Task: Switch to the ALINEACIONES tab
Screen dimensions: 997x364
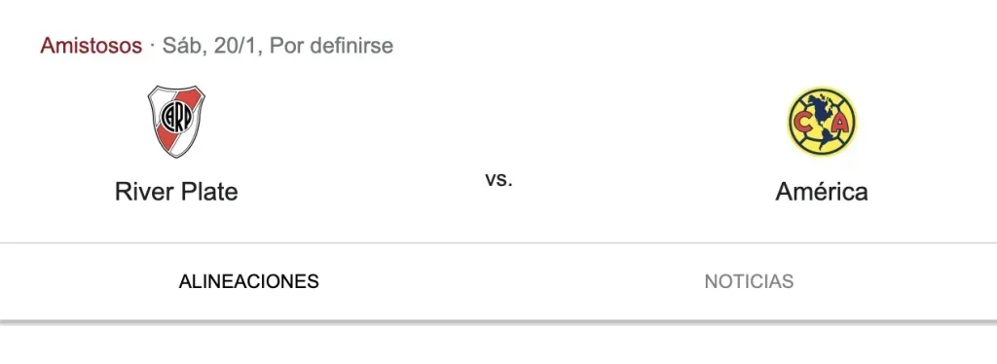Action: (x=248, y=281)
